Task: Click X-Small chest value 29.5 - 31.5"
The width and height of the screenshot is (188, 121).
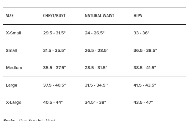Action: (x=54, y=33)
